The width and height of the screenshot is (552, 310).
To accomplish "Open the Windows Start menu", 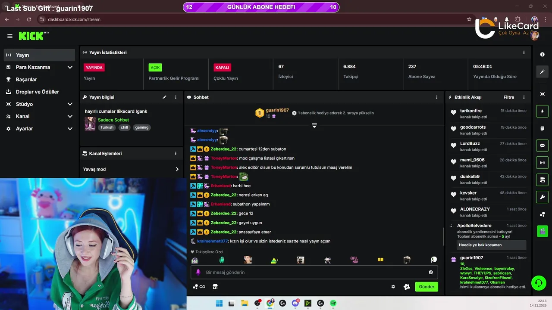I will pyautogui.click(x=219, y=303).
